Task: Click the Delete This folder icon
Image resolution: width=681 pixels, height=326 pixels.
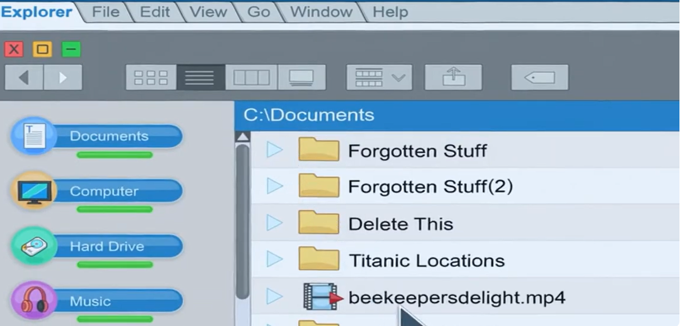Action: [318, 222]
